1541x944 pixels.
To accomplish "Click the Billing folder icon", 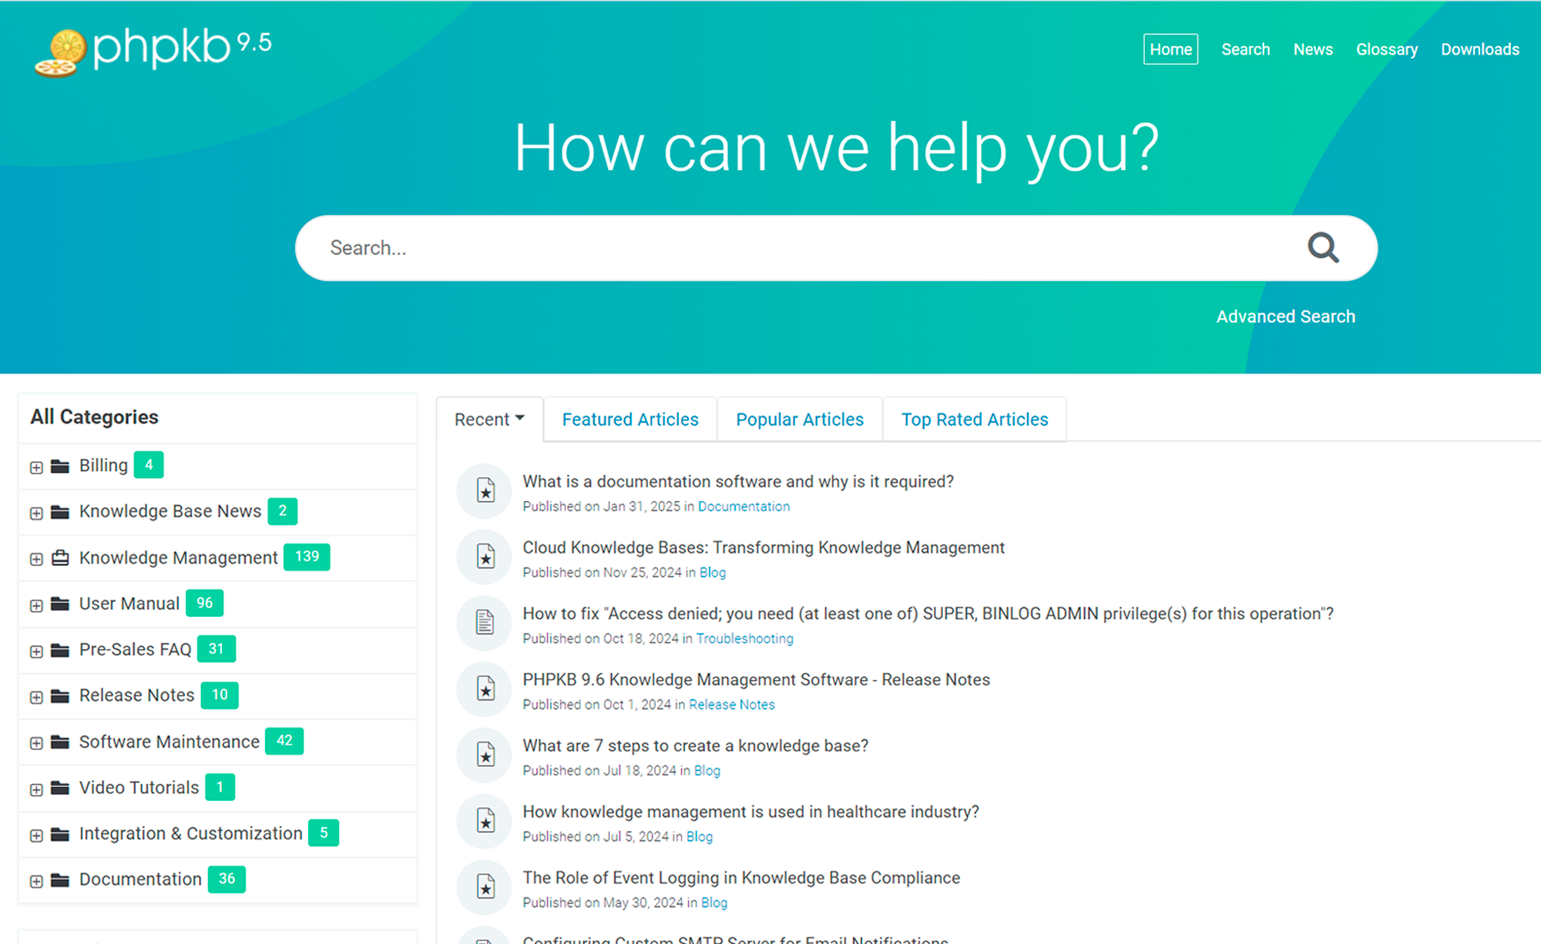I will click(x=60, y=466).
